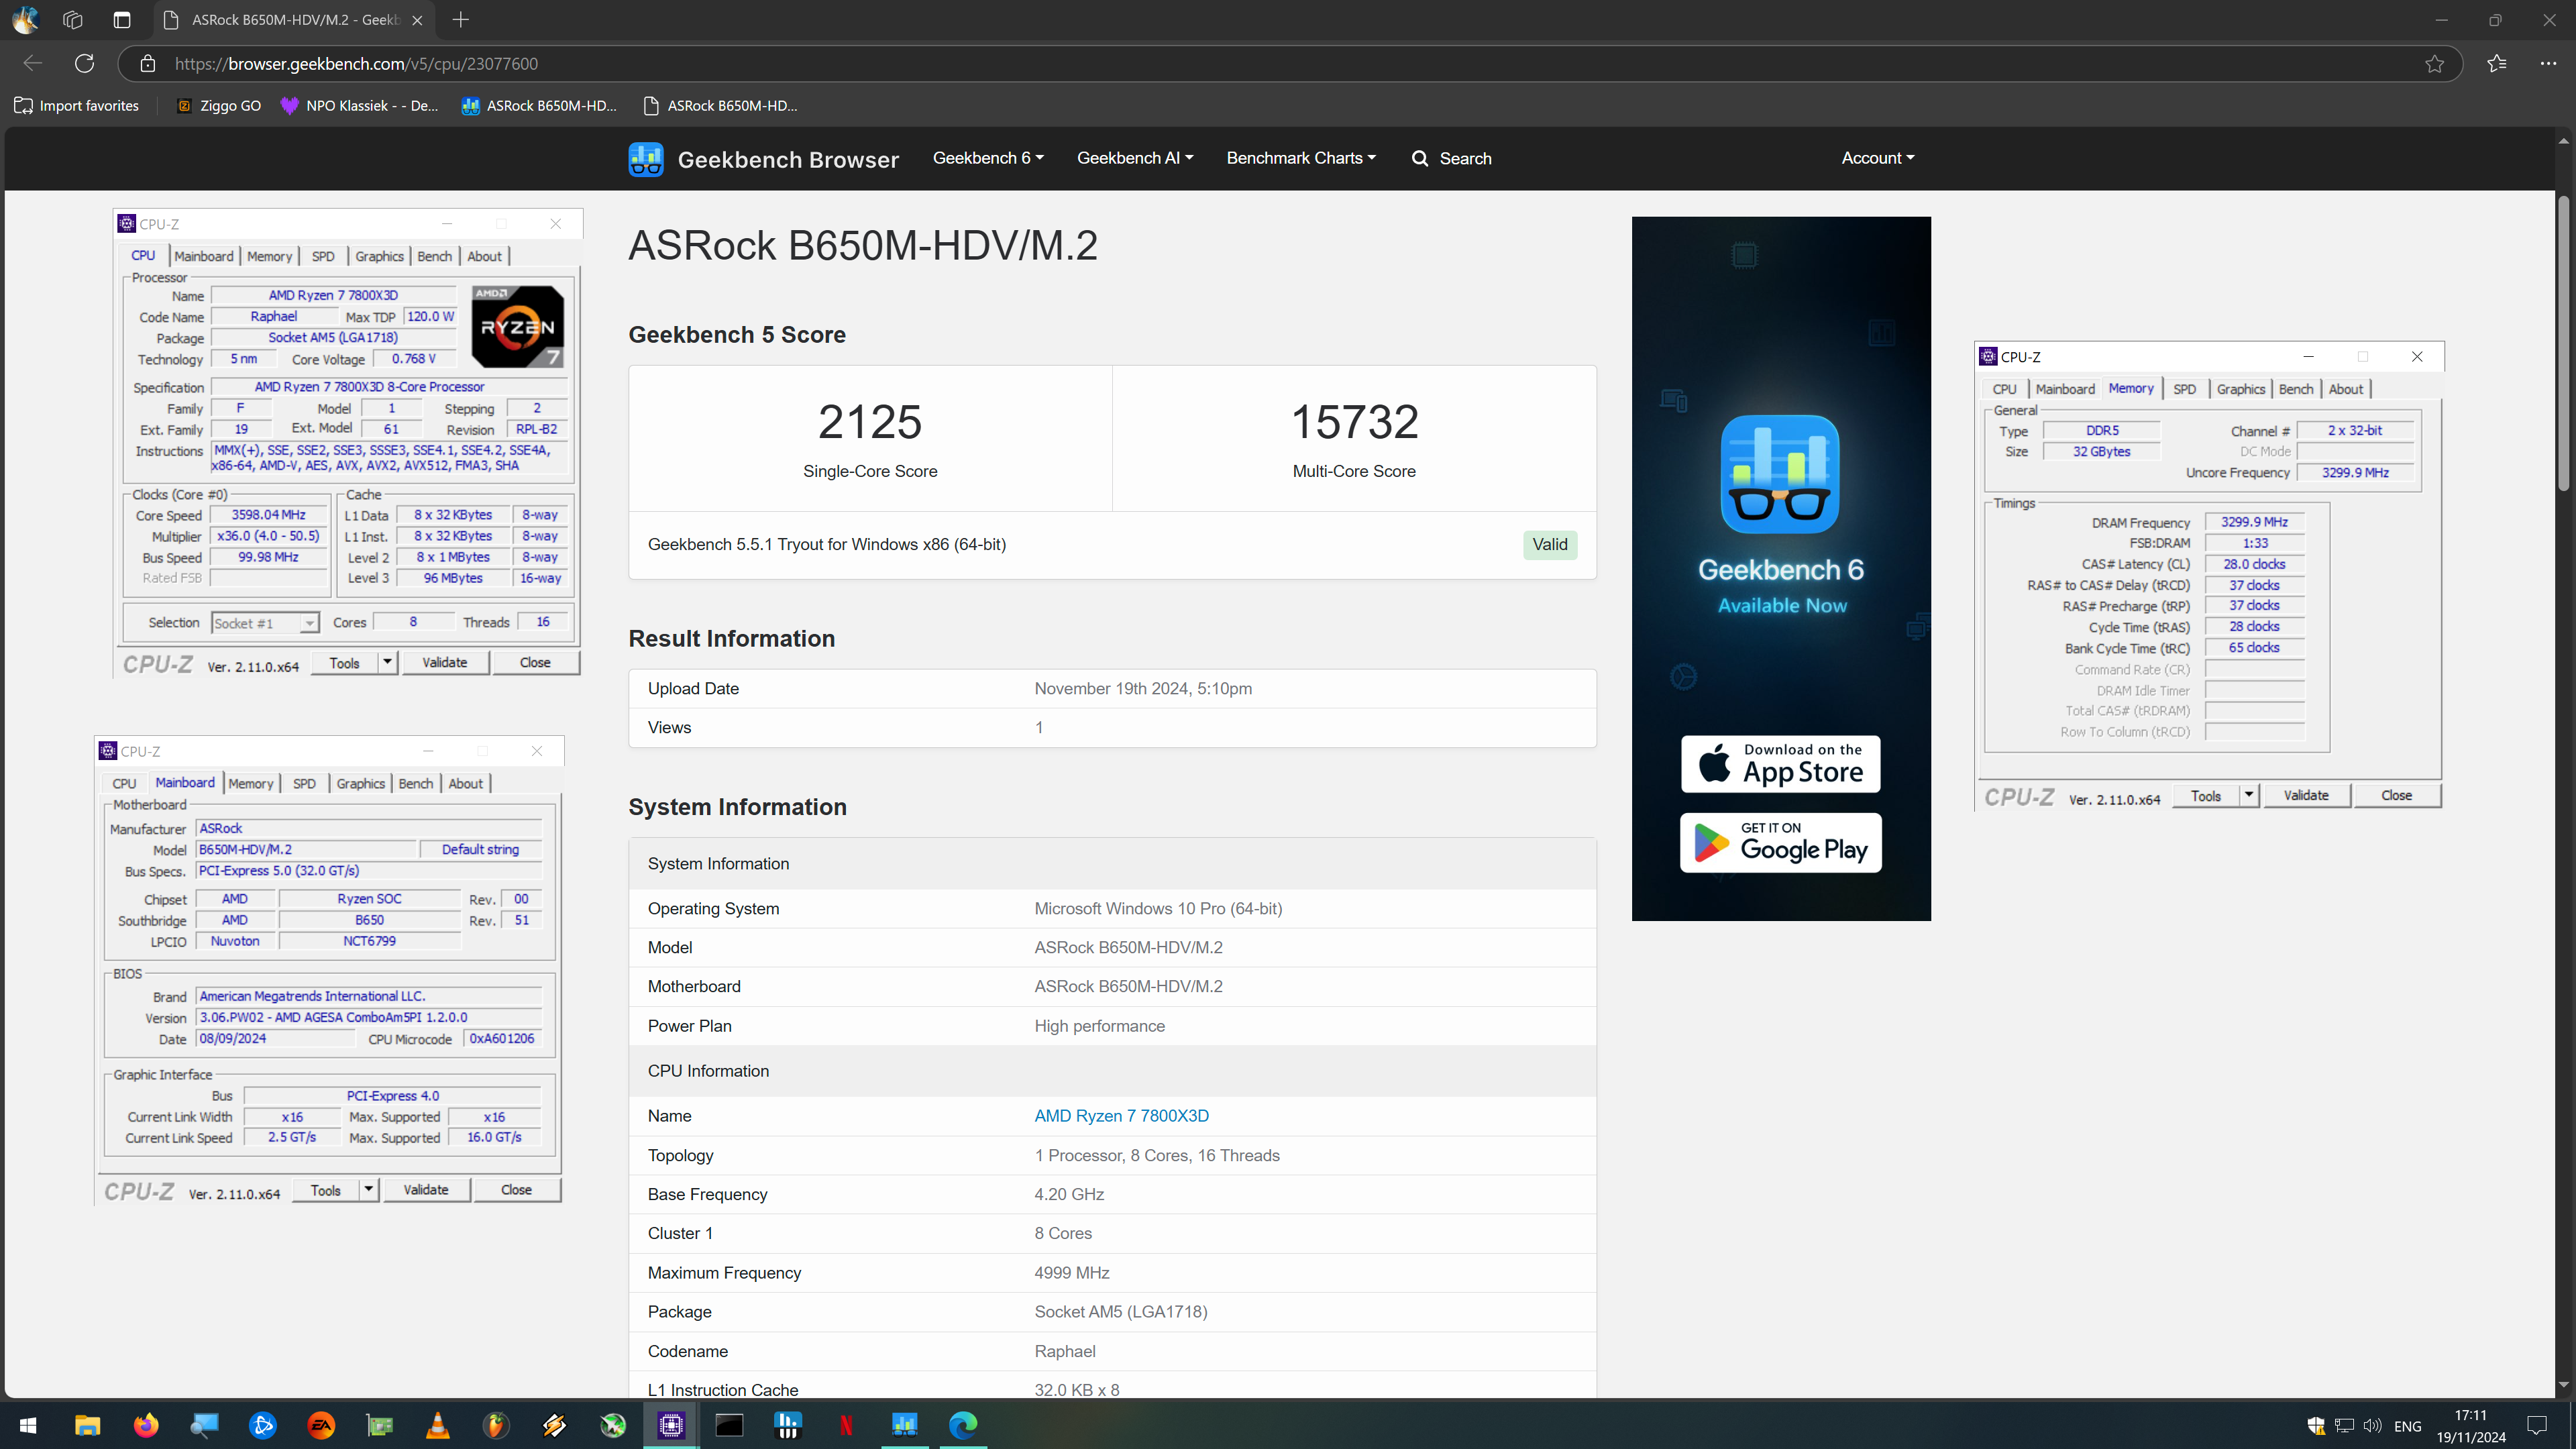Screen dimensions: 2576x1449
Task: Click the page vertical scrollbar thumb
Action: (2563, 342)
